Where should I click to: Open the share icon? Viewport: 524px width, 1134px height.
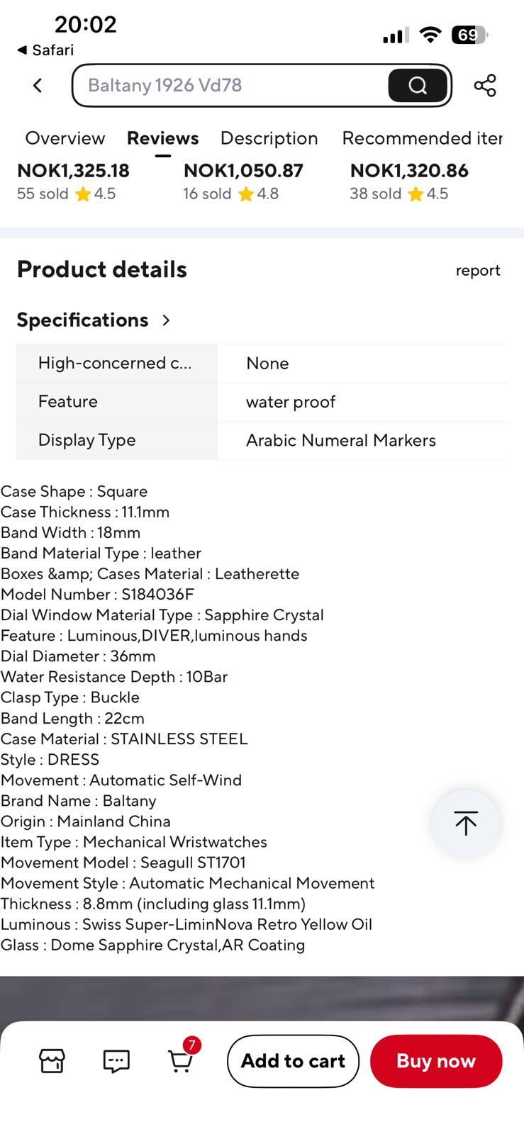[x=485, y=86]
